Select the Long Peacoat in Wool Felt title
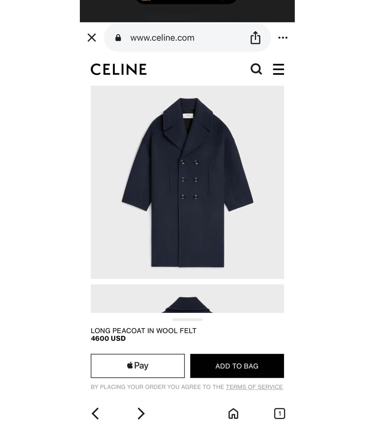 click(x=144, y=331)
